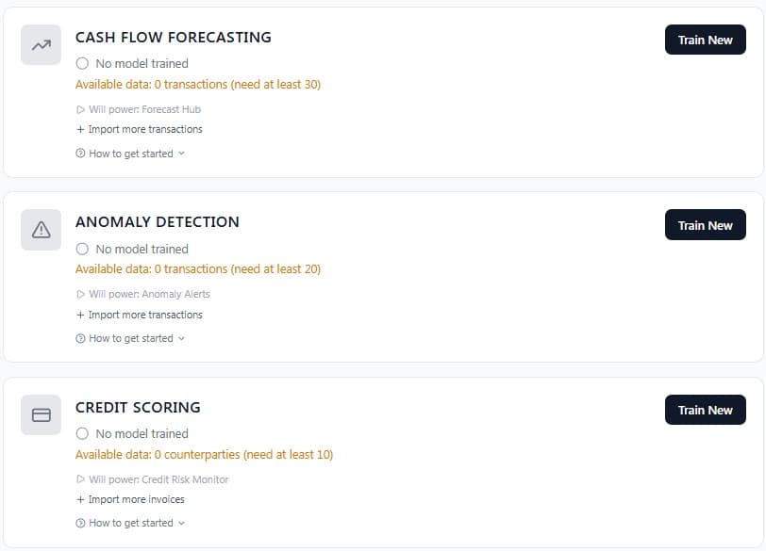Click the help icon in Anomaly Detection
The height and width of the screenshot is (551, 766).
click(x=80, y=338)
